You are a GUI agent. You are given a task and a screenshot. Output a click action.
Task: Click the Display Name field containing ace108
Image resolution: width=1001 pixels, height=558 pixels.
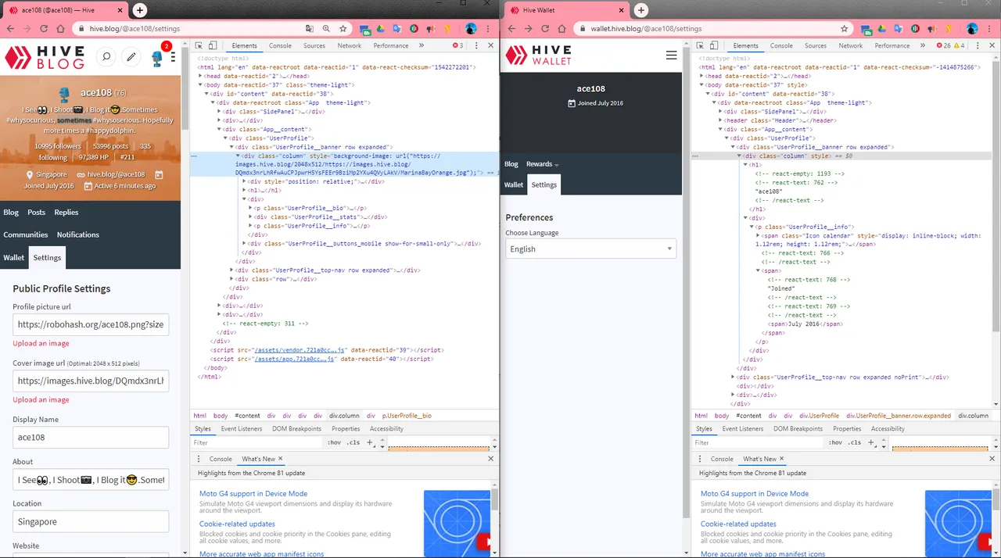(91, 438)
